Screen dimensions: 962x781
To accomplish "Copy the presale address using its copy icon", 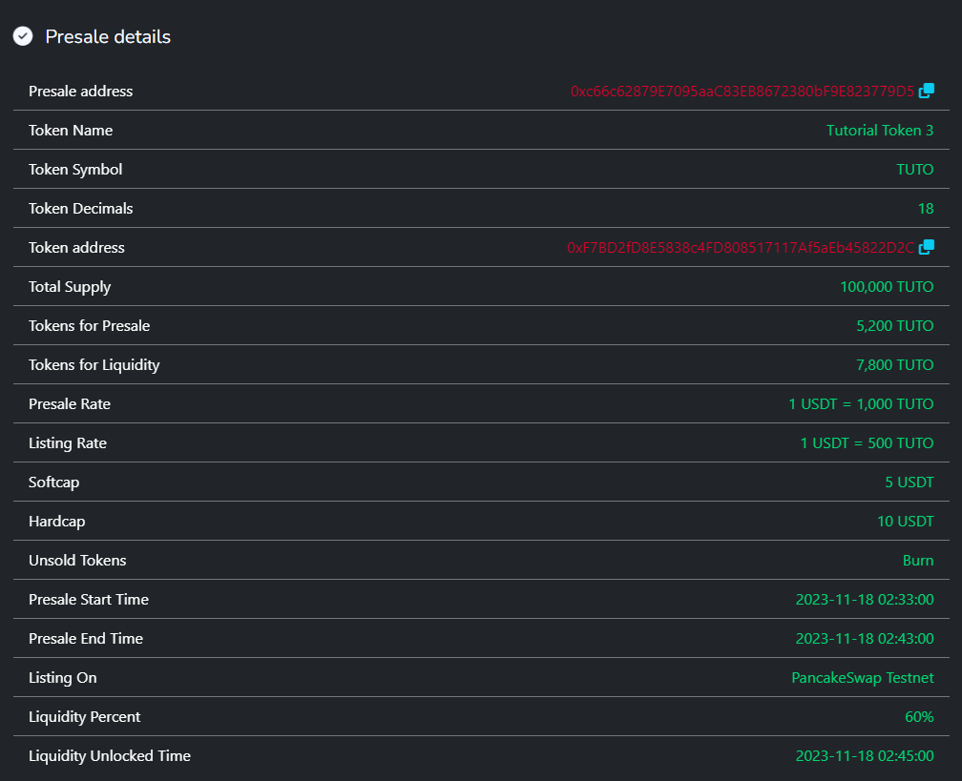I will (x=926, y=92).
